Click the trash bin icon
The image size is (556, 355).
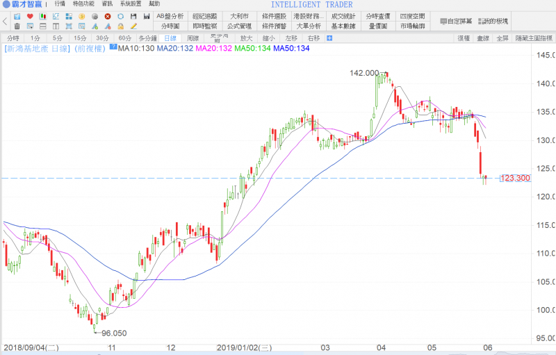17,26
